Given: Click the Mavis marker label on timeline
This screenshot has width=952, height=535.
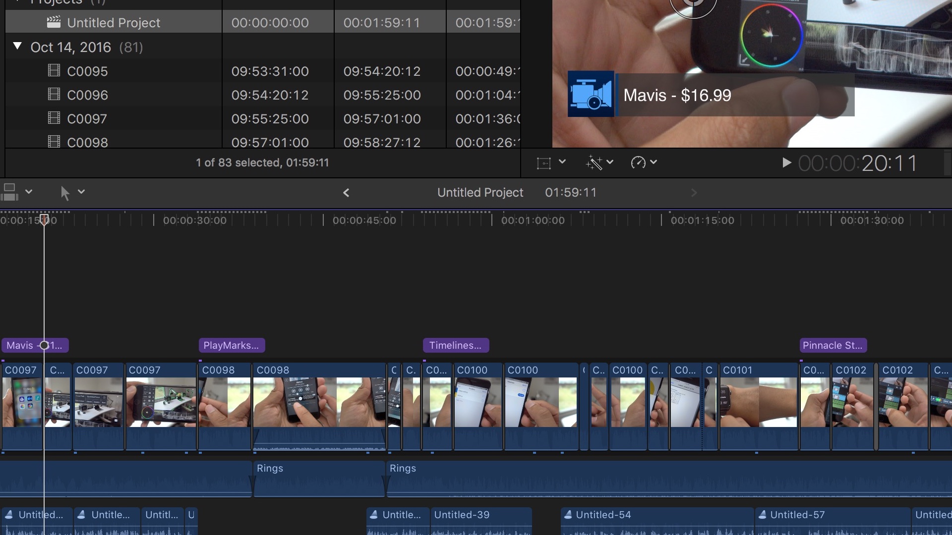Looking at the screenshot, I should [34, 345].
